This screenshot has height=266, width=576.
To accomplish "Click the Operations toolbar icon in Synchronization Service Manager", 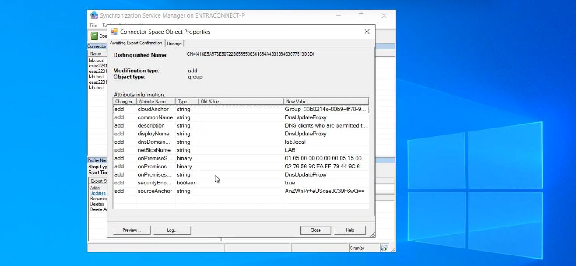I will (94, 36).
